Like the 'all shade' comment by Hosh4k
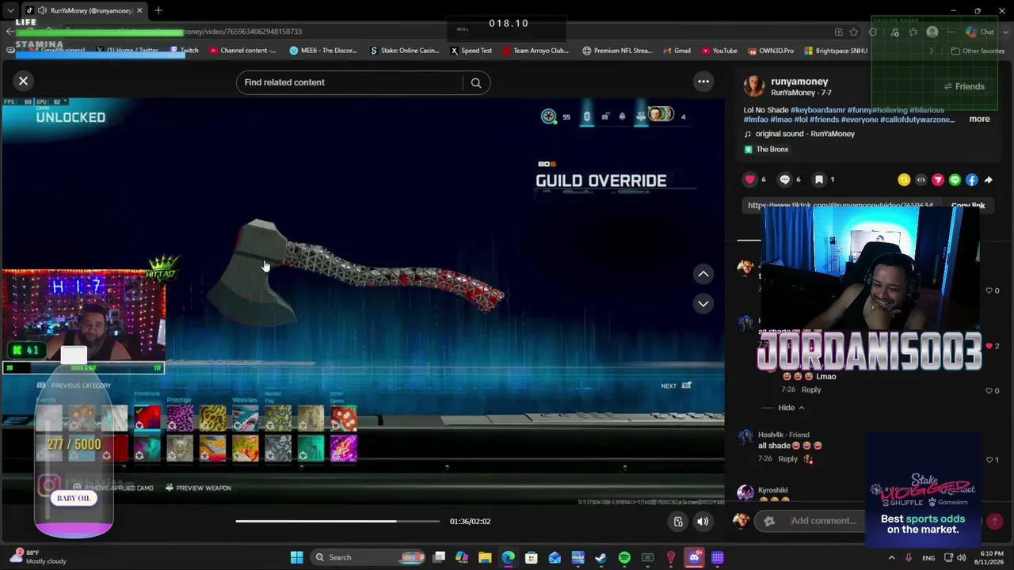Screen dimensions: 1014x570 [x=989, y=459]
